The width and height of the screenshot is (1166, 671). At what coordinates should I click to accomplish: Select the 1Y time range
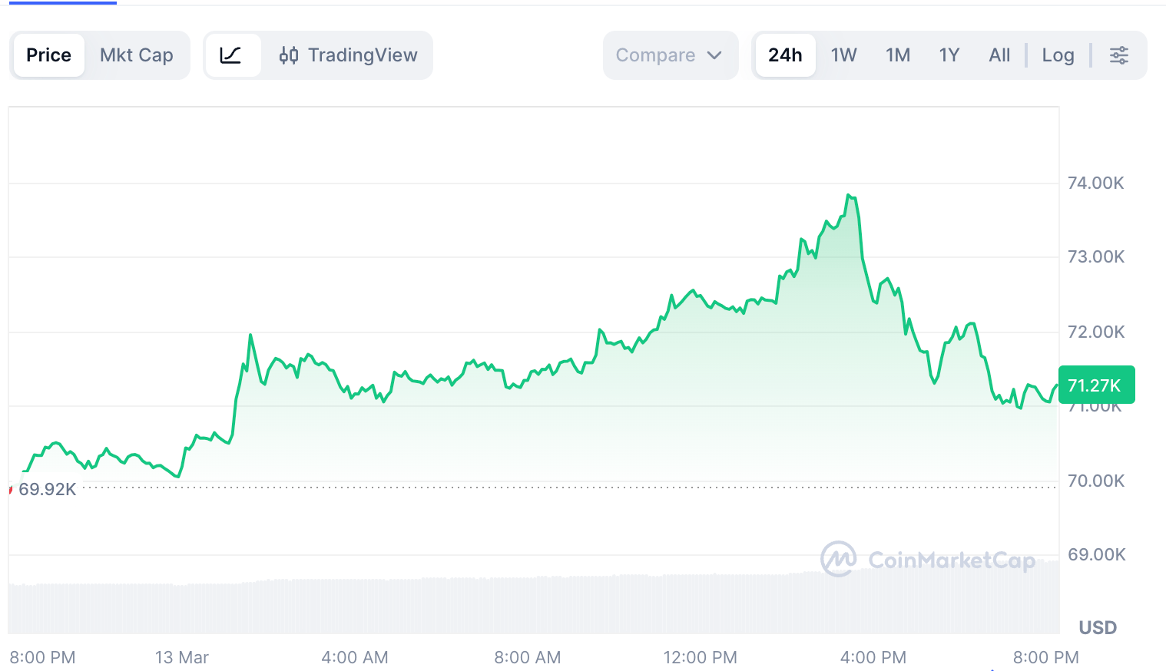(949, 55)
